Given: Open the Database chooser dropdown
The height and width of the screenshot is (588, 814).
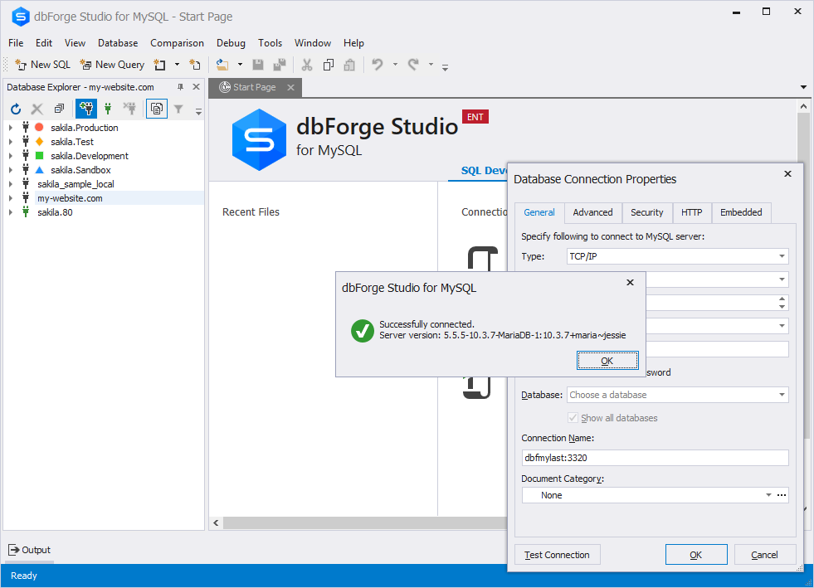Looking at the screenshot, I should [x=782, y=395].
